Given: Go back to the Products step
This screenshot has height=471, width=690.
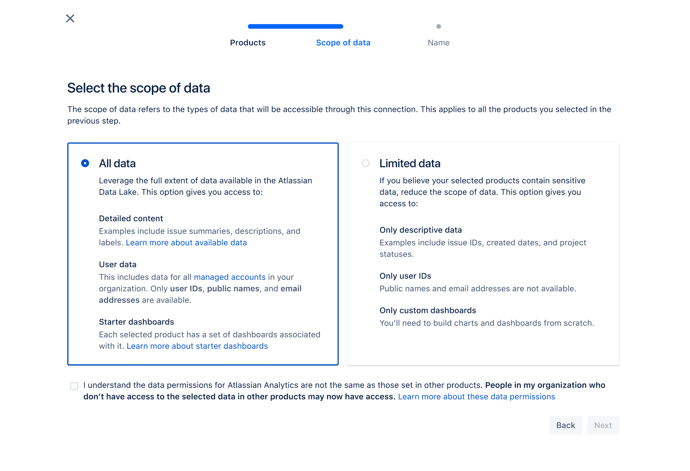Looking at the screenshot, I should point(247,43).
